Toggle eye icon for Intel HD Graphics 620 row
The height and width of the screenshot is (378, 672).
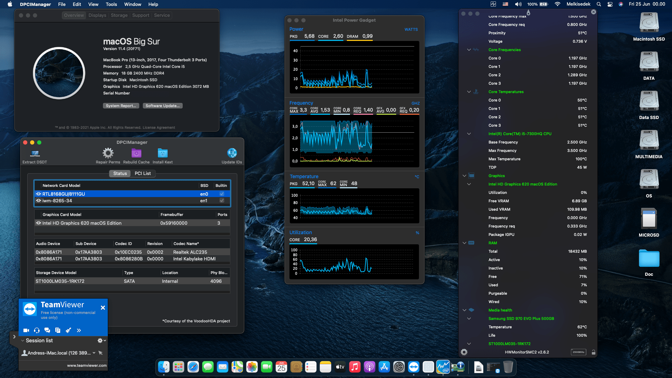[38, 223]
